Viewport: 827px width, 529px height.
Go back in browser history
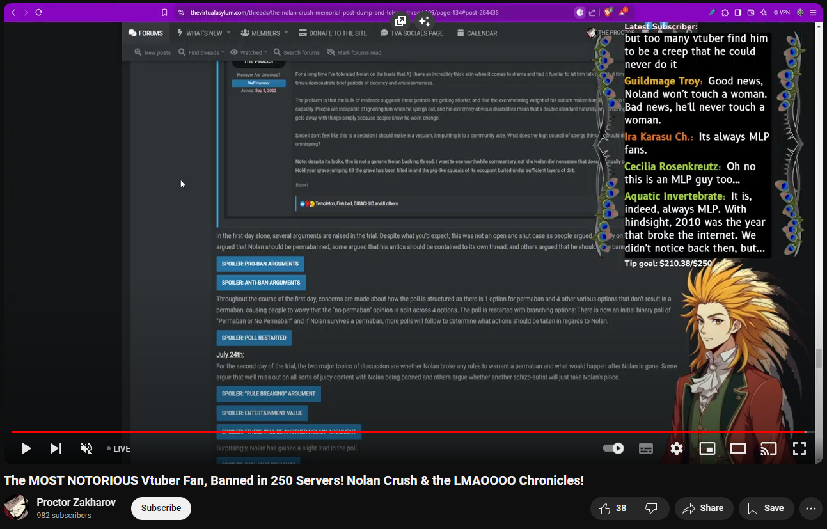[x=13, y=12]
